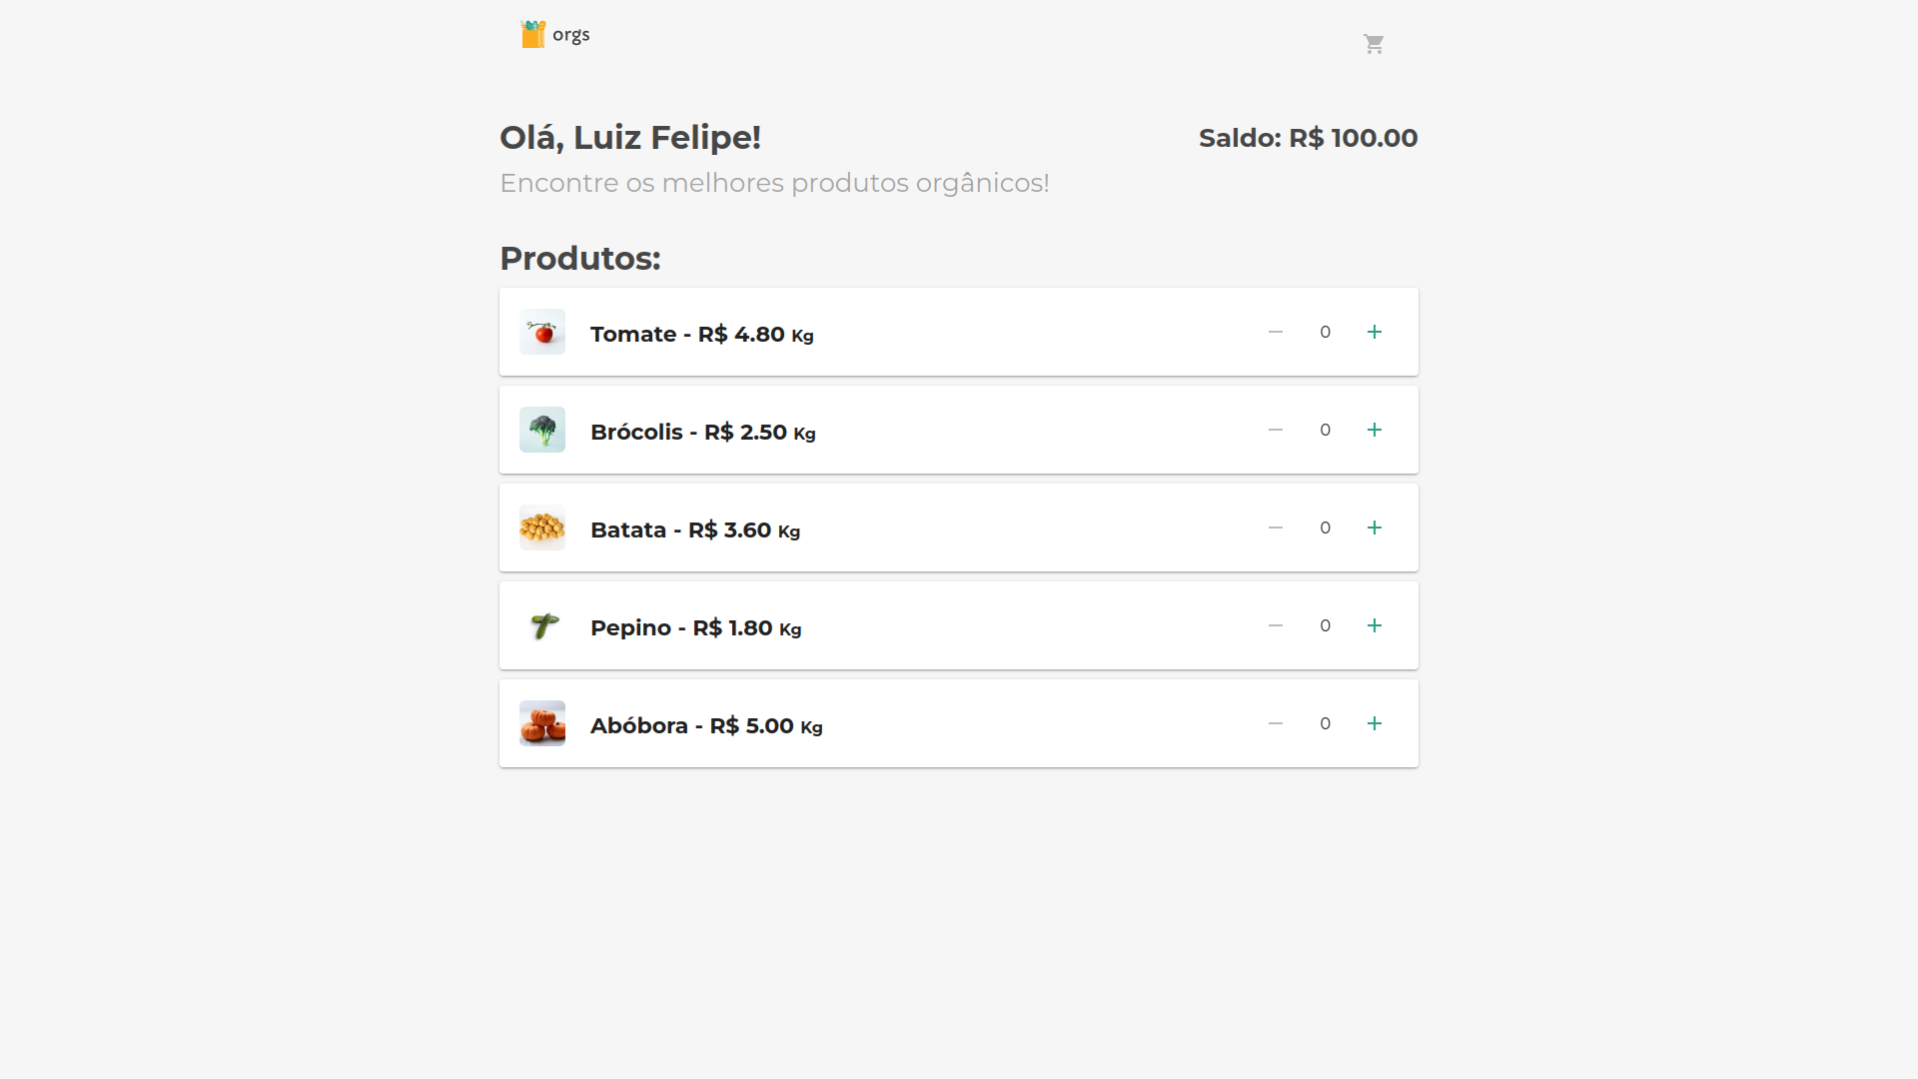Viewport: 1918px width, 1079px height.
Task: Decrease the Abóbora quantity with the minus
Action: pyautogui.click(x=1276, y=723)
